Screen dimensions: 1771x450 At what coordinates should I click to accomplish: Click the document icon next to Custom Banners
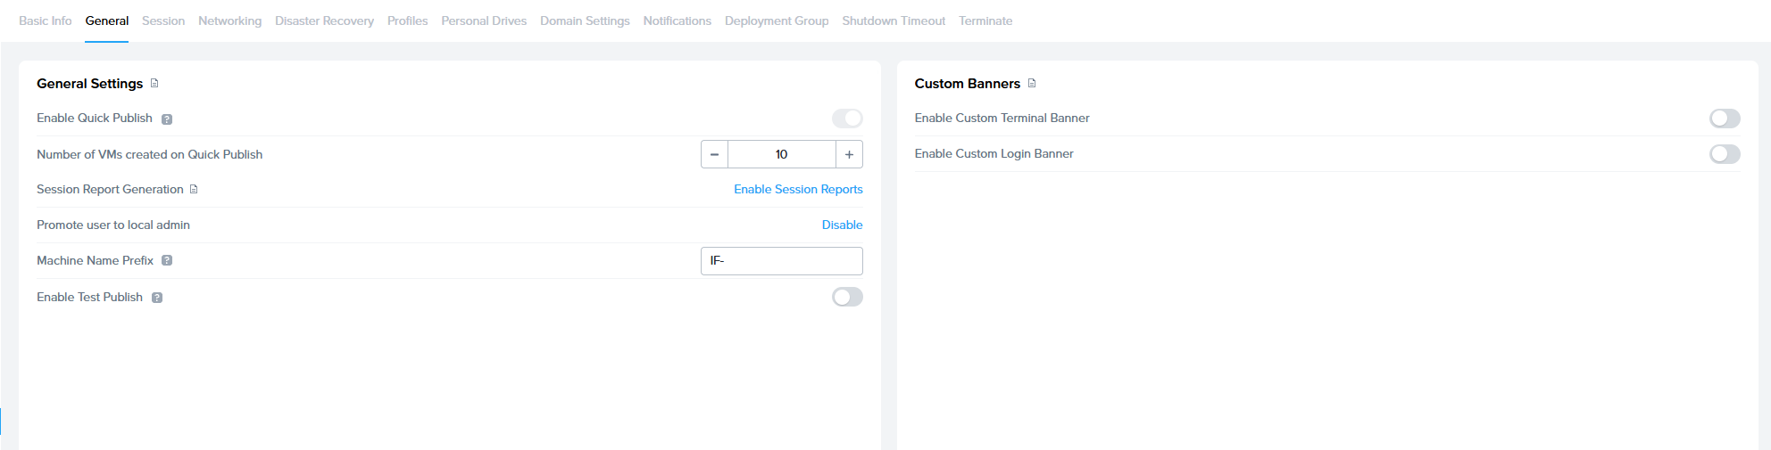[1032, 84]
